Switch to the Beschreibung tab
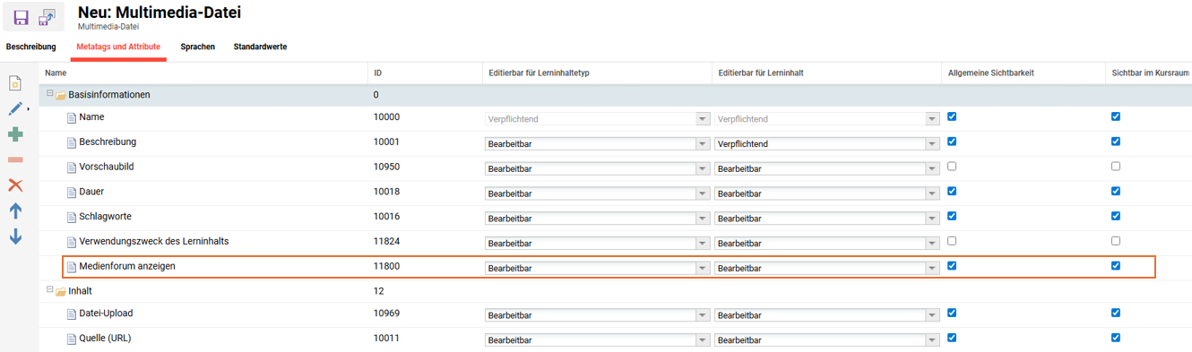Screen dimensions: 1192x352 coord(31,47)
